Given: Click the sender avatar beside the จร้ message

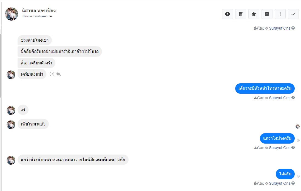Looking at the screenshot, I should click(11, 110).
